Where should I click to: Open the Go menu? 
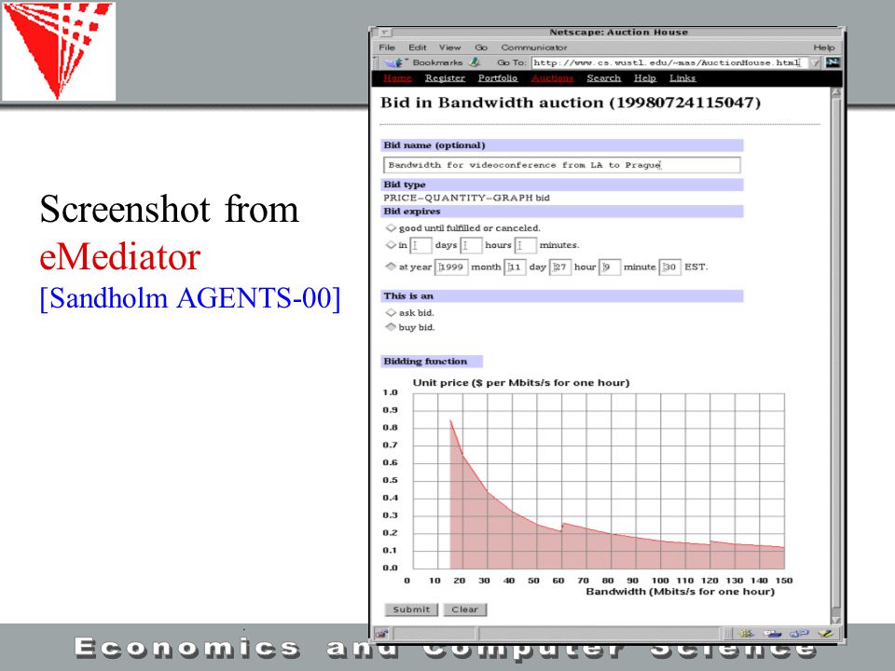pyautogui.click(x=481, y=48)
